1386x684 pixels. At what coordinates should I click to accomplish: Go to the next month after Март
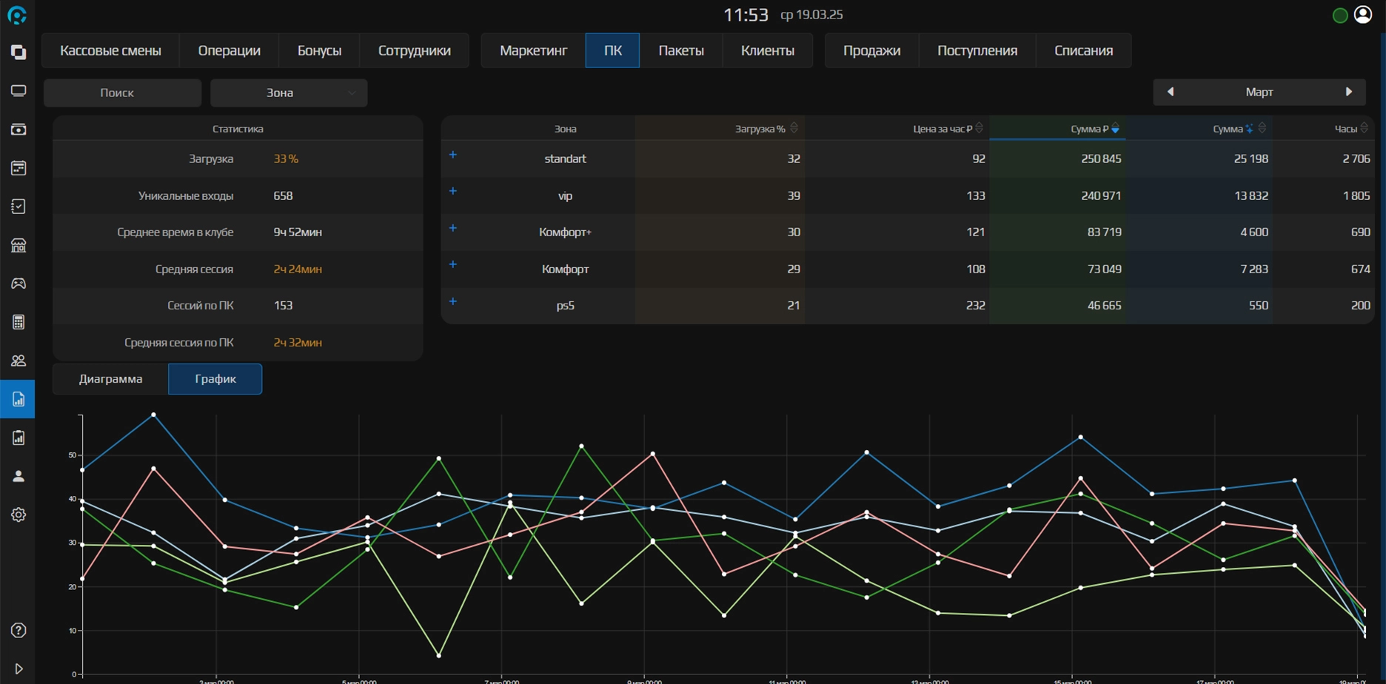tap(1348, 92)
